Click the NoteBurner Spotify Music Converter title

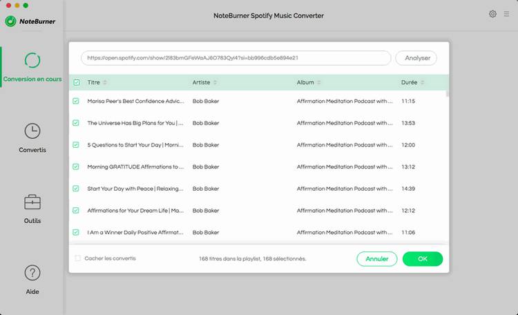coord(269,15)
